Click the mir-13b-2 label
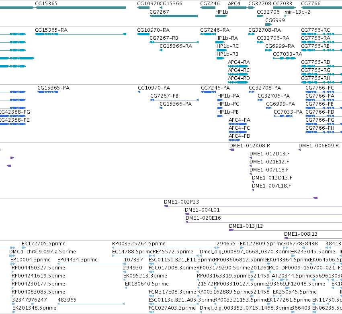Screen dimensions: 342x314 point(297,12)
